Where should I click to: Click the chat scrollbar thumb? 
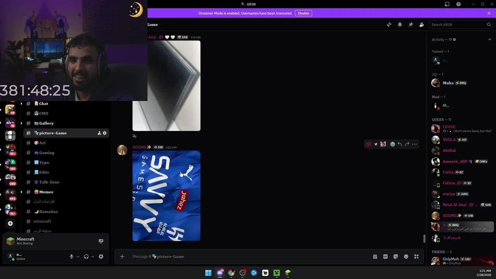coord(424,238)
